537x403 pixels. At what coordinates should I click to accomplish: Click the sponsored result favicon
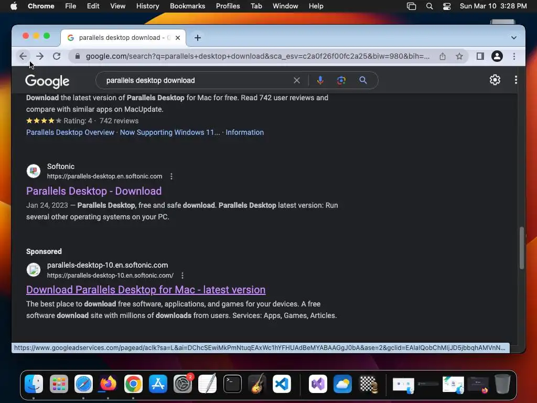click(x=34, y=270)
